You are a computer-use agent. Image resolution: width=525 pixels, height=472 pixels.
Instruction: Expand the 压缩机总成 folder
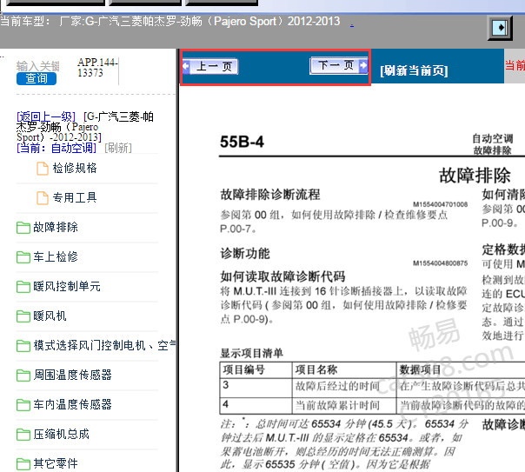pos(61,434)
